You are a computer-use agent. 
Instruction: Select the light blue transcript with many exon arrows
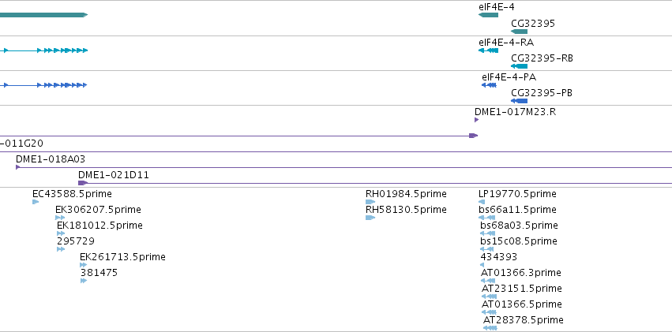43,50
